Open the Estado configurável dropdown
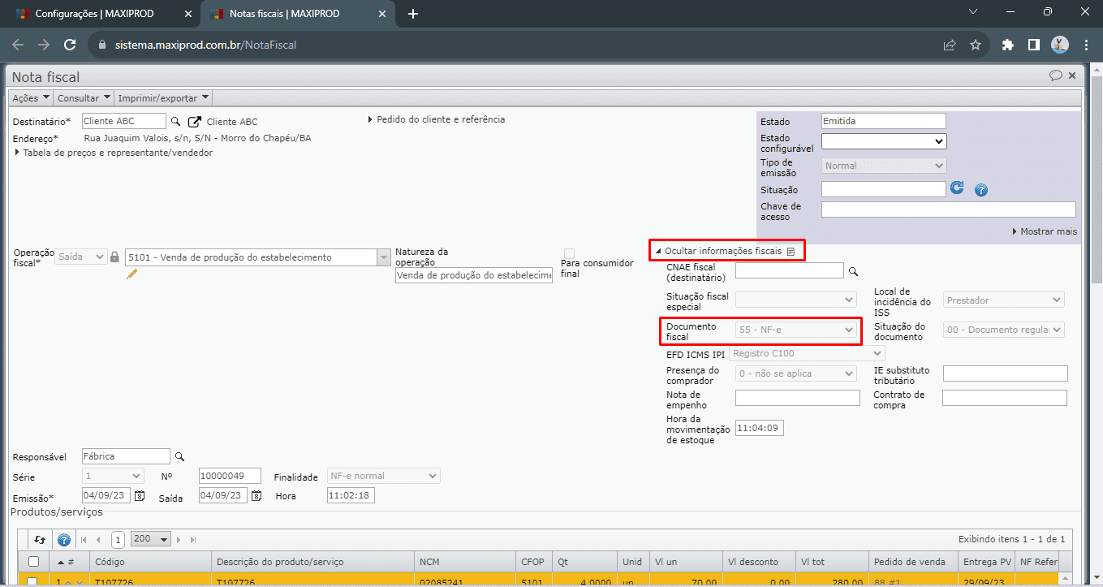This screenshot has width=1103, height=587. click(884, 141)
